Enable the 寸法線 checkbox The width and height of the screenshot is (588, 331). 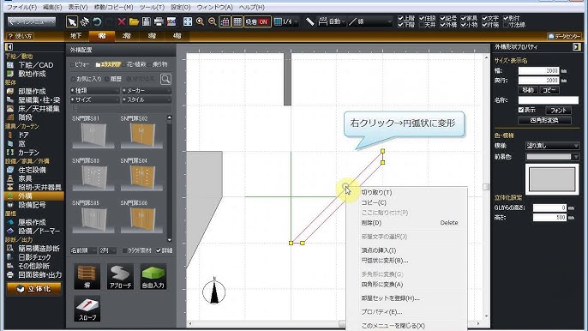click(506, 25)
